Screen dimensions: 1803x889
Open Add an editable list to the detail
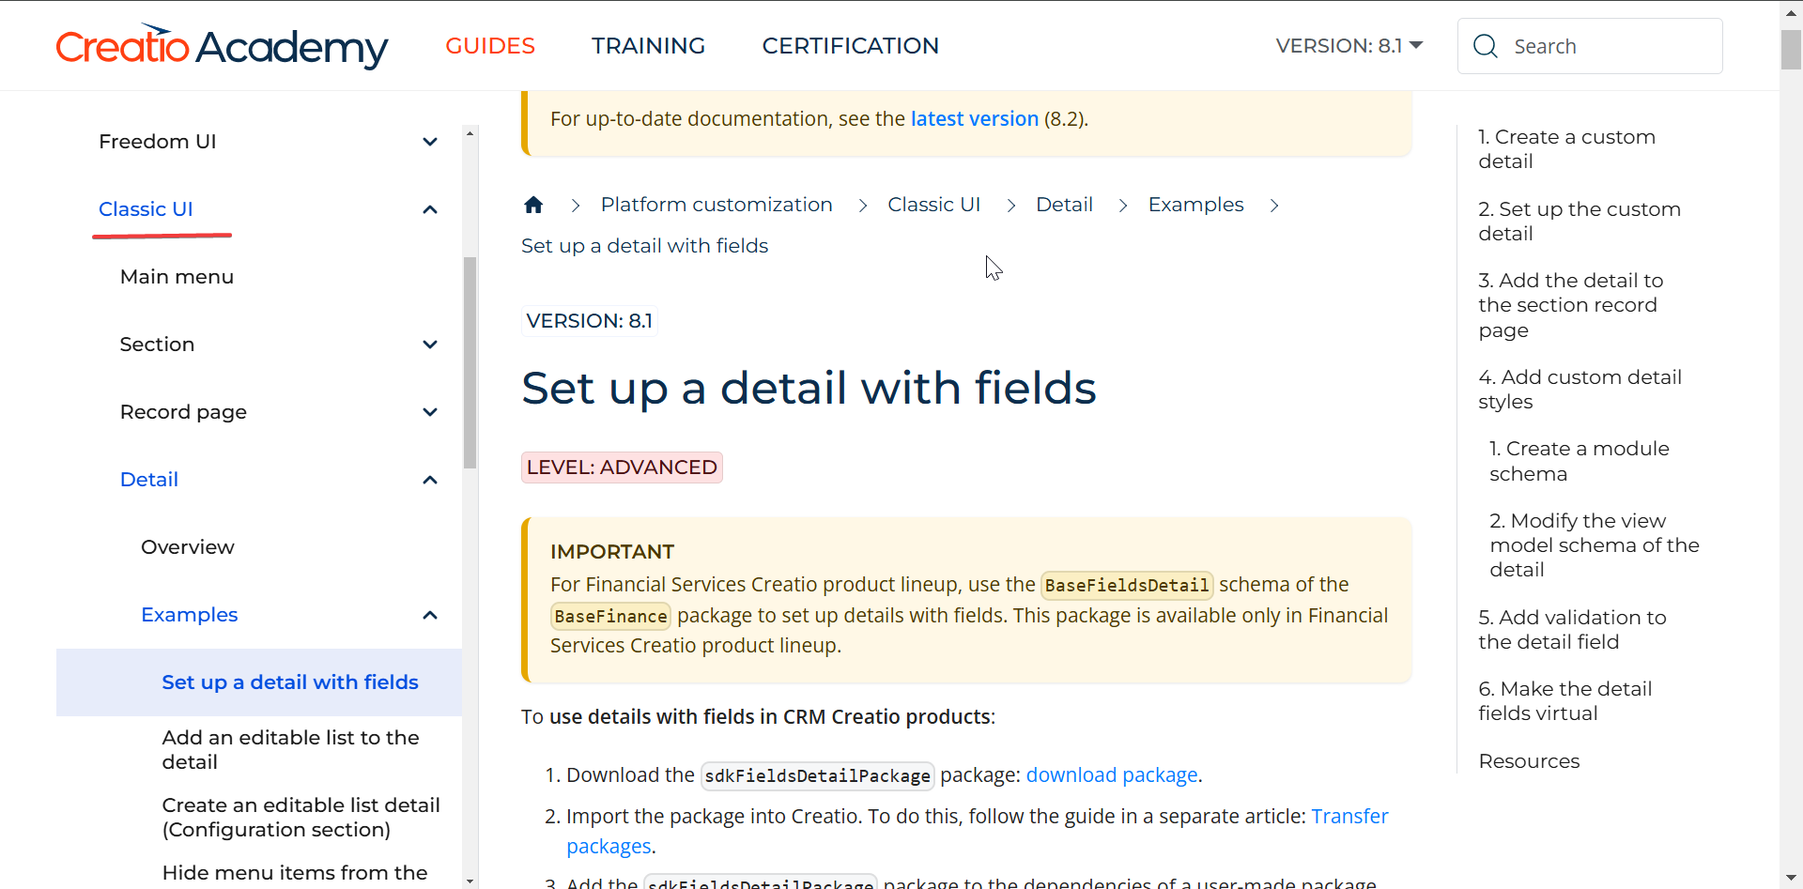[x=290, y=750]
